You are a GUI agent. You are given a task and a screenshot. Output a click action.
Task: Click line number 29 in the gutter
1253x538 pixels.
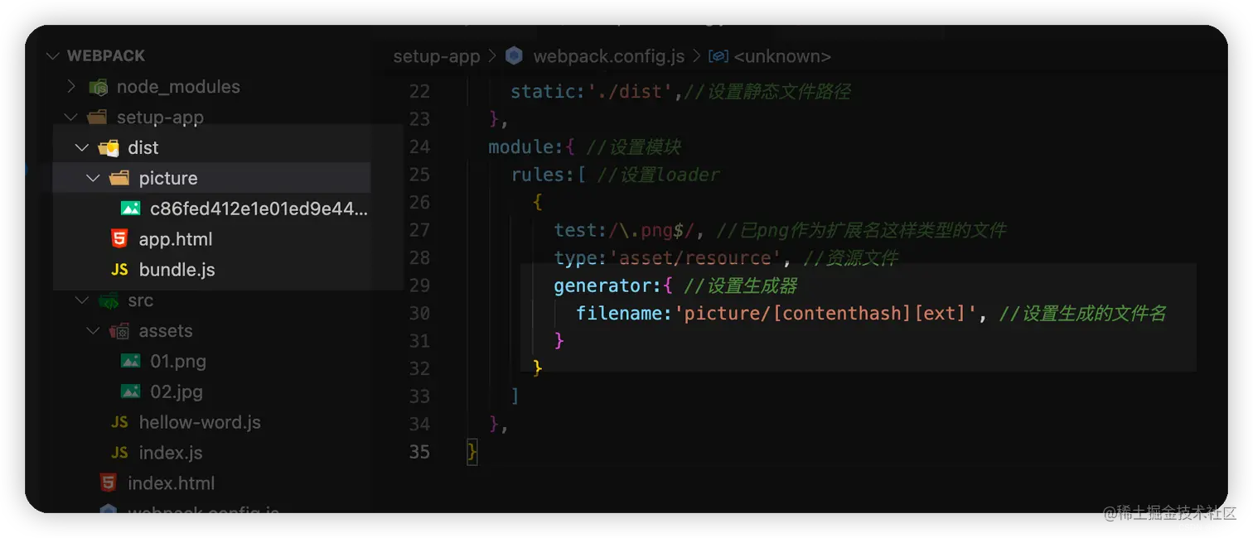420,286
